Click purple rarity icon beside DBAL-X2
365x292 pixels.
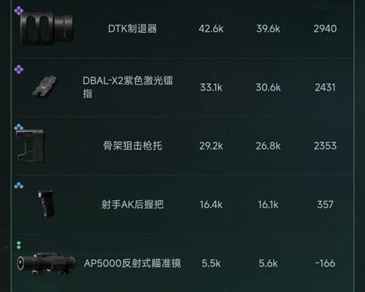pos(19,69)
